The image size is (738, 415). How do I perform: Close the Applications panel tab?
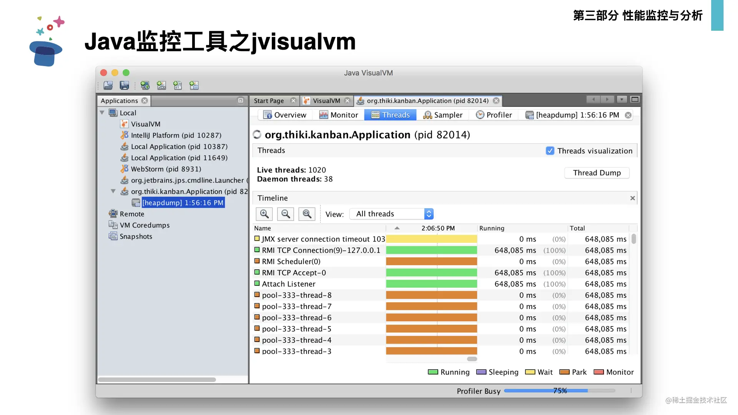tap(145, 101)
